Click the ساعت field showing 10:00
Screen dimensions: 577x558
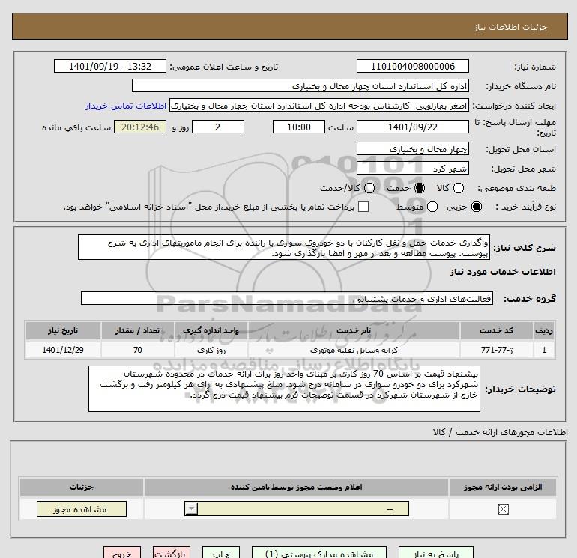pyautogui.click(x=299, y=127)
